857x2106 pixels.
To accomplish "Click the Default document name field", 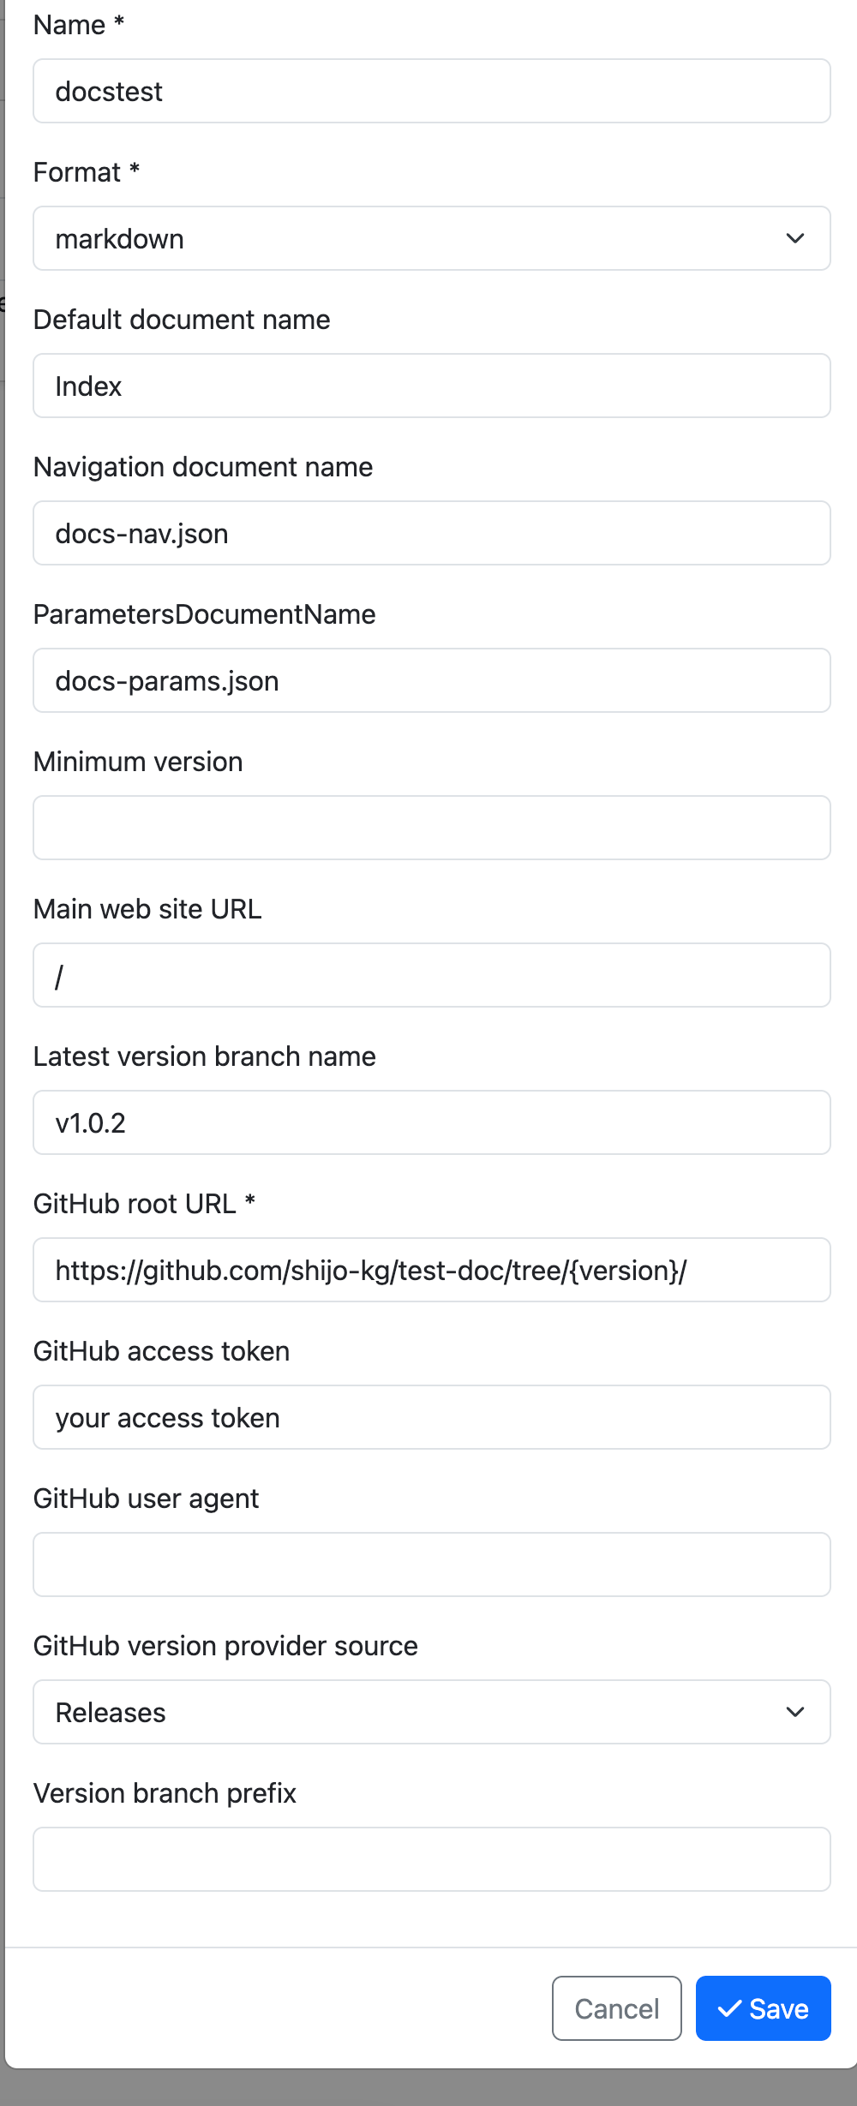I will (x=431, y=386).
